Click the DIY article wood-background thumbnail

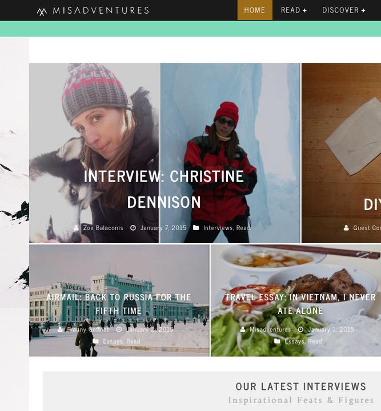[341, 153]
